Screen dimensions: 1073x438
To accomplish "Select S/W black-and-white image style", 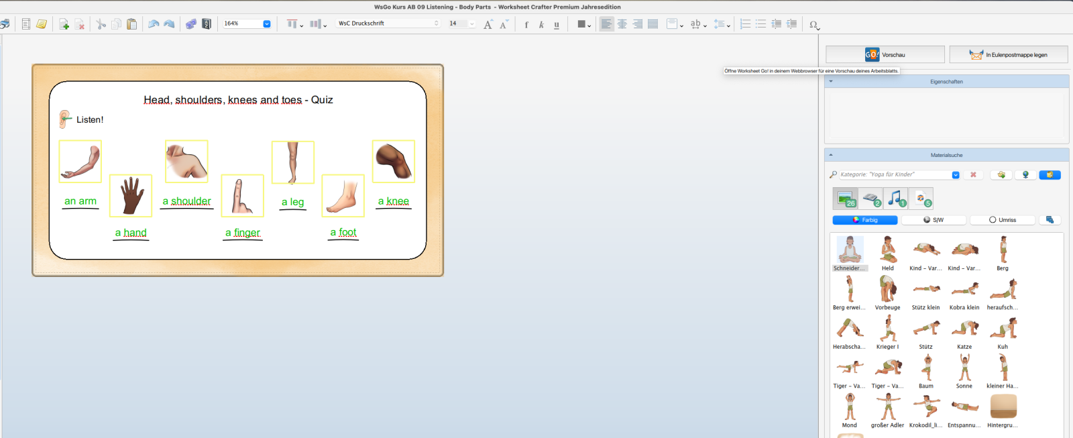I will click(934, 220).
